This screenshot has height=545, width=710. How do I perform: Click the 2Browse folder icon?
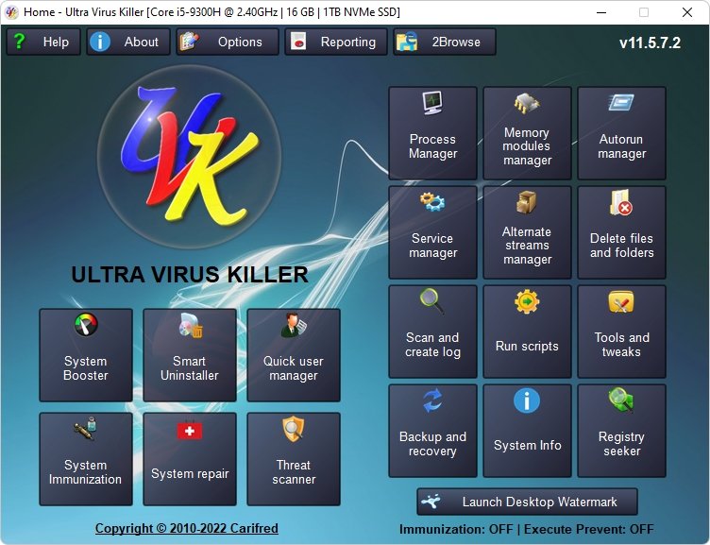pyautogui.click(x=407, y=42)
